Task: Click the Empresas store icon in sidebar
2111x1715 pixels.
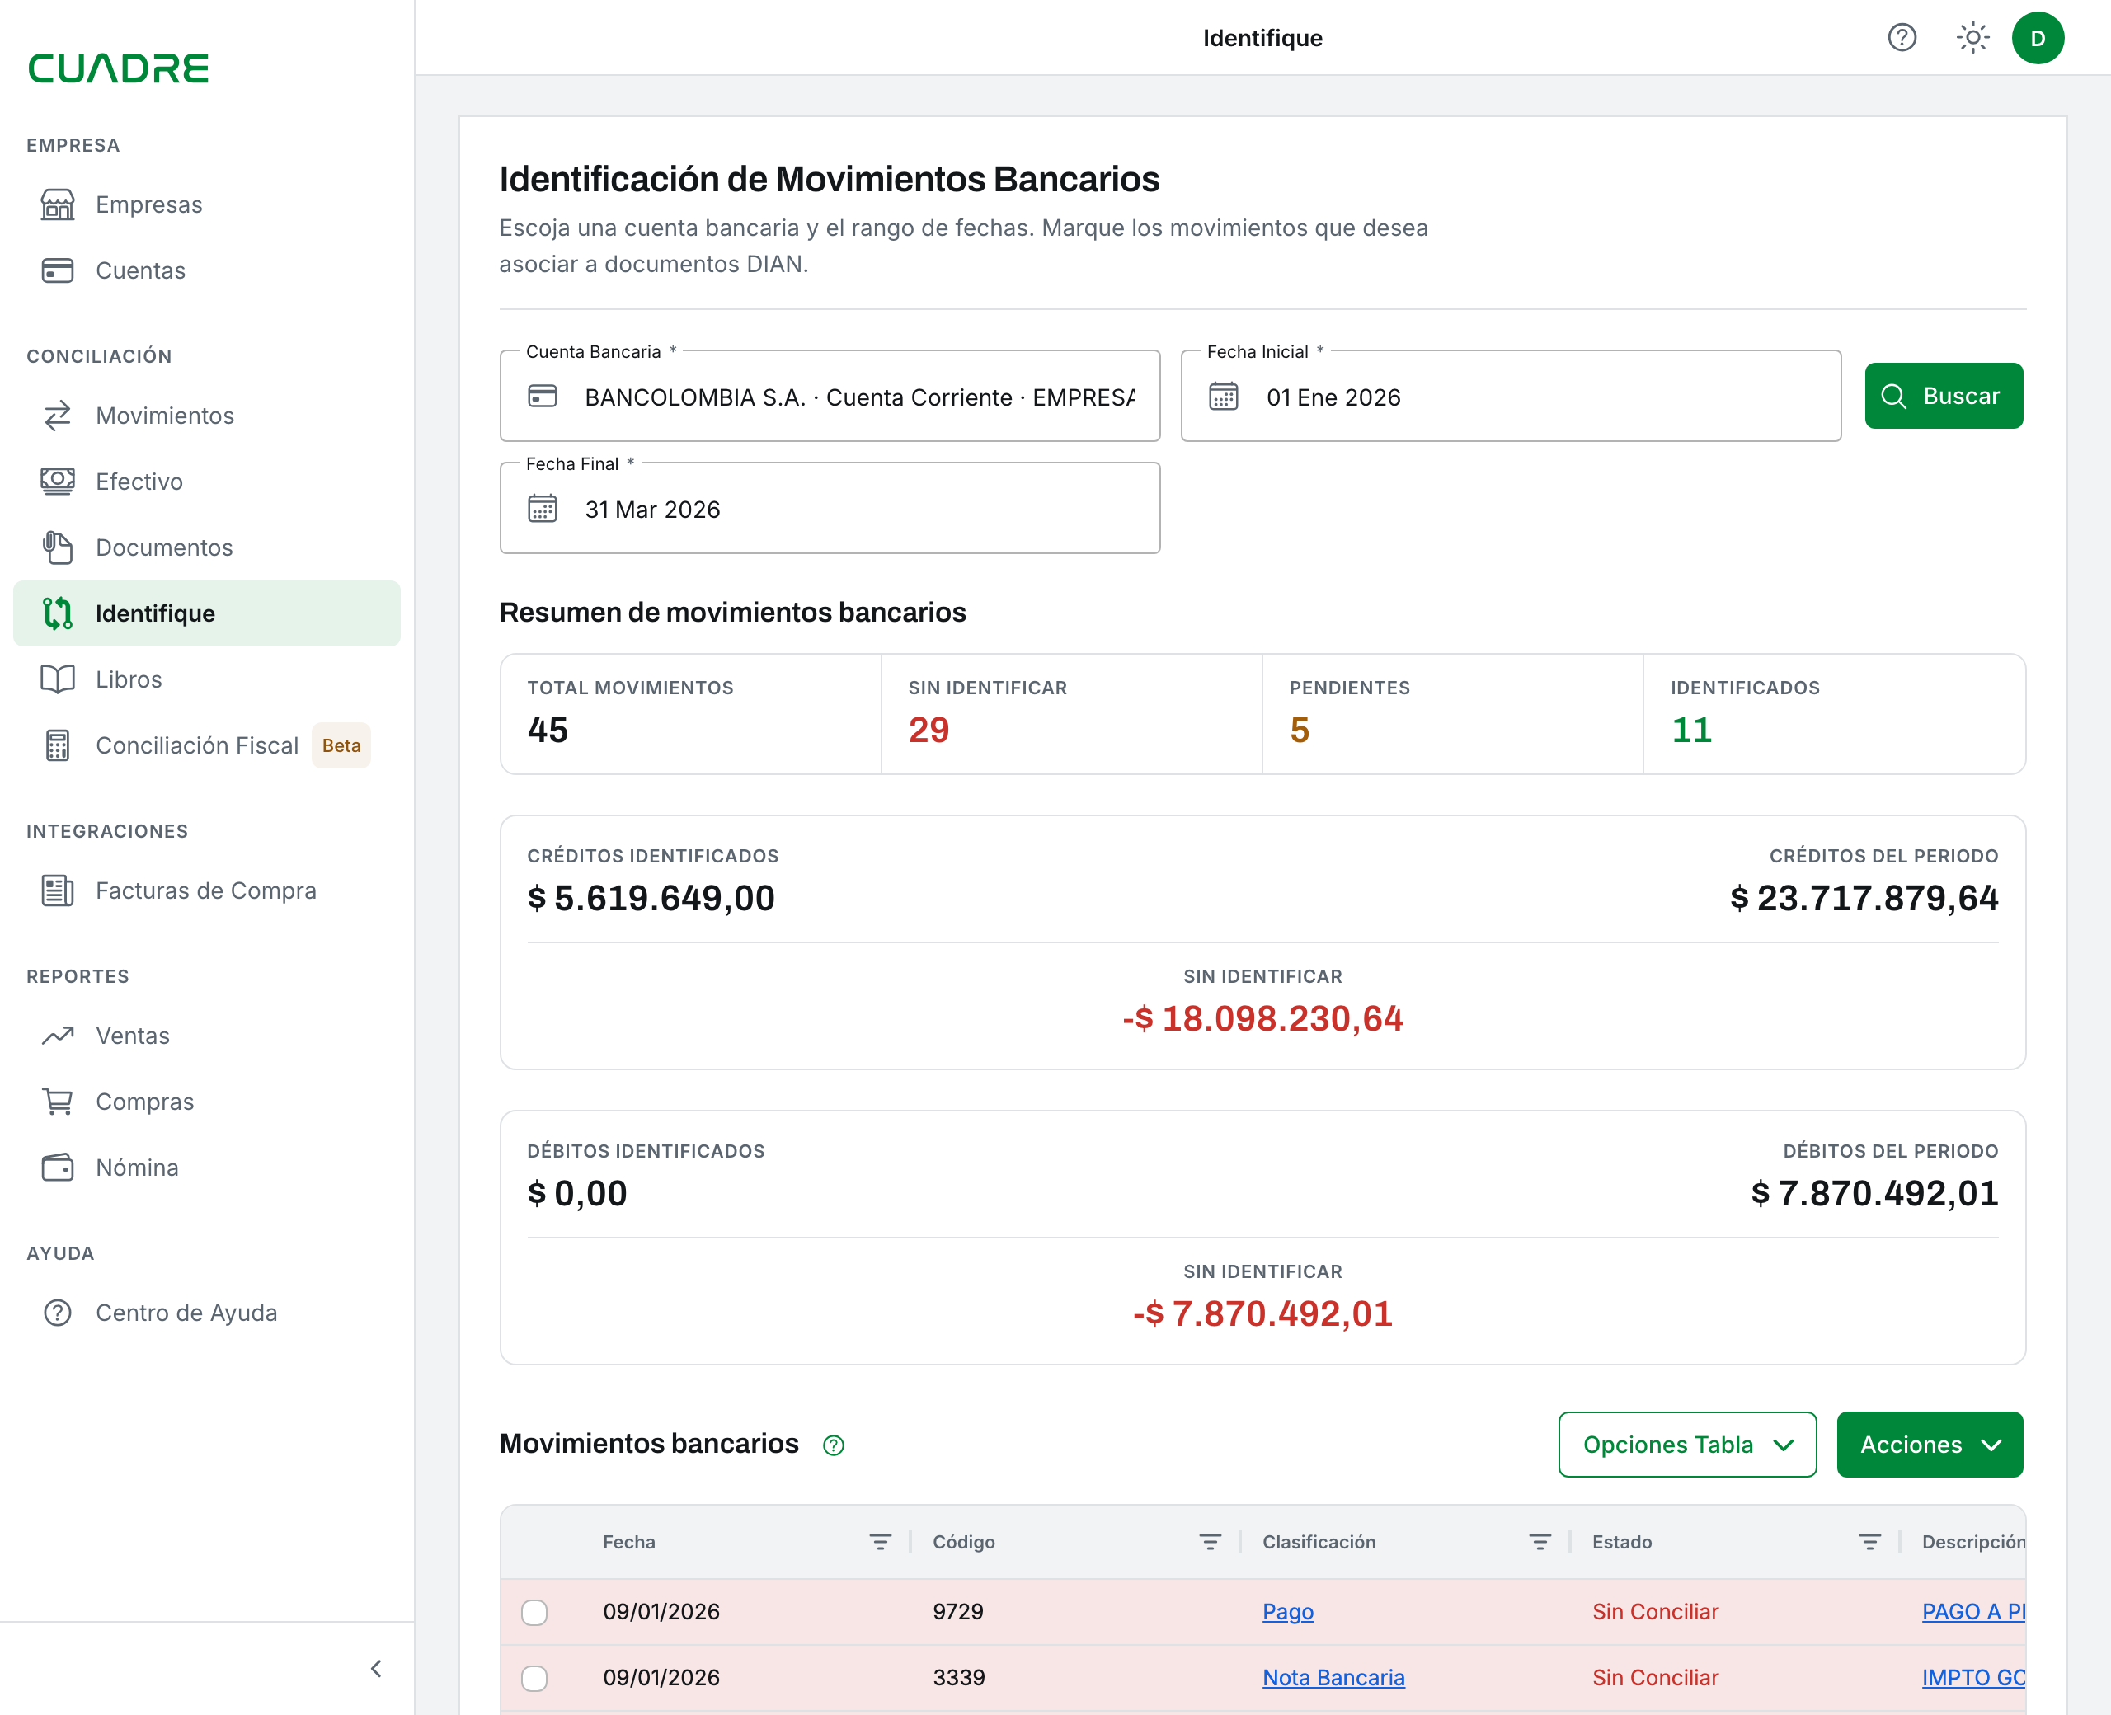Action: pyautogui.click(x=57, y=204)
